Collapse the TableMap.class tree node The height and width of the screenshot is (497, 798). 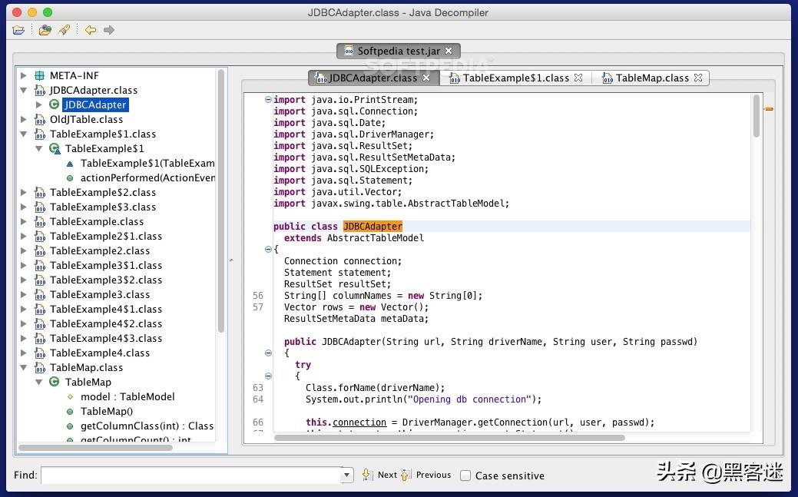24,367
